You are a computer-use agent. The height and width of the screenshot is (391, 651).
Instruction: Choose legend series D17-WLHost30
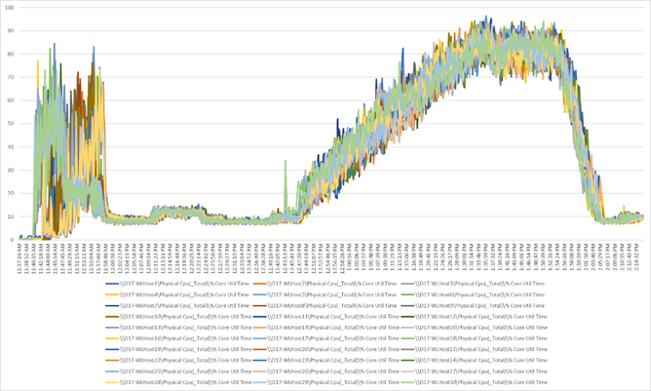475,382
